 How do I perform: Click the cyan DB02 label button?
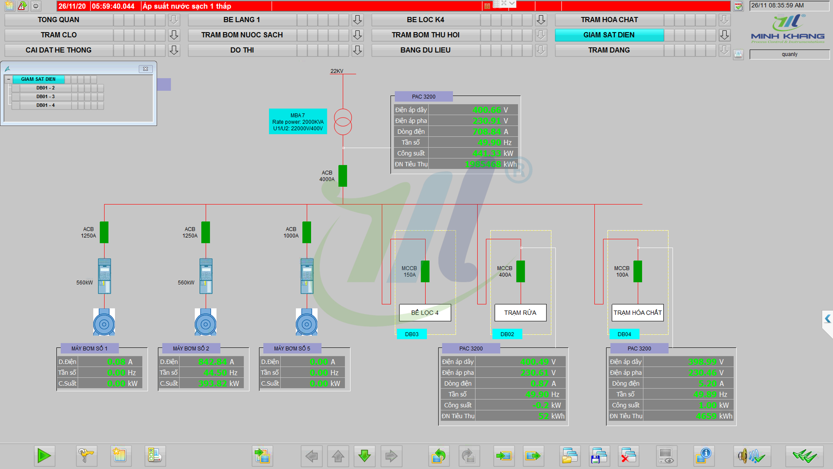click(507, 334)
